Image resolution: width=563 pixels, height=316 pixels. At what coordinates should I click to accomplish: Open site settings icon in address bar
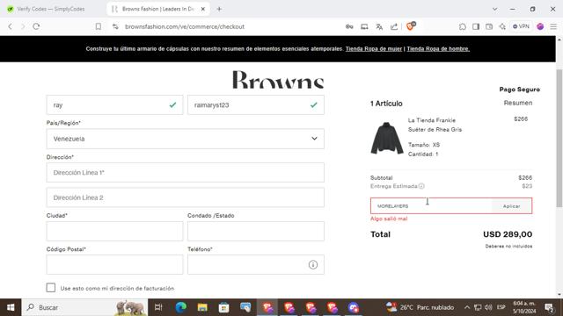[115, 26]
